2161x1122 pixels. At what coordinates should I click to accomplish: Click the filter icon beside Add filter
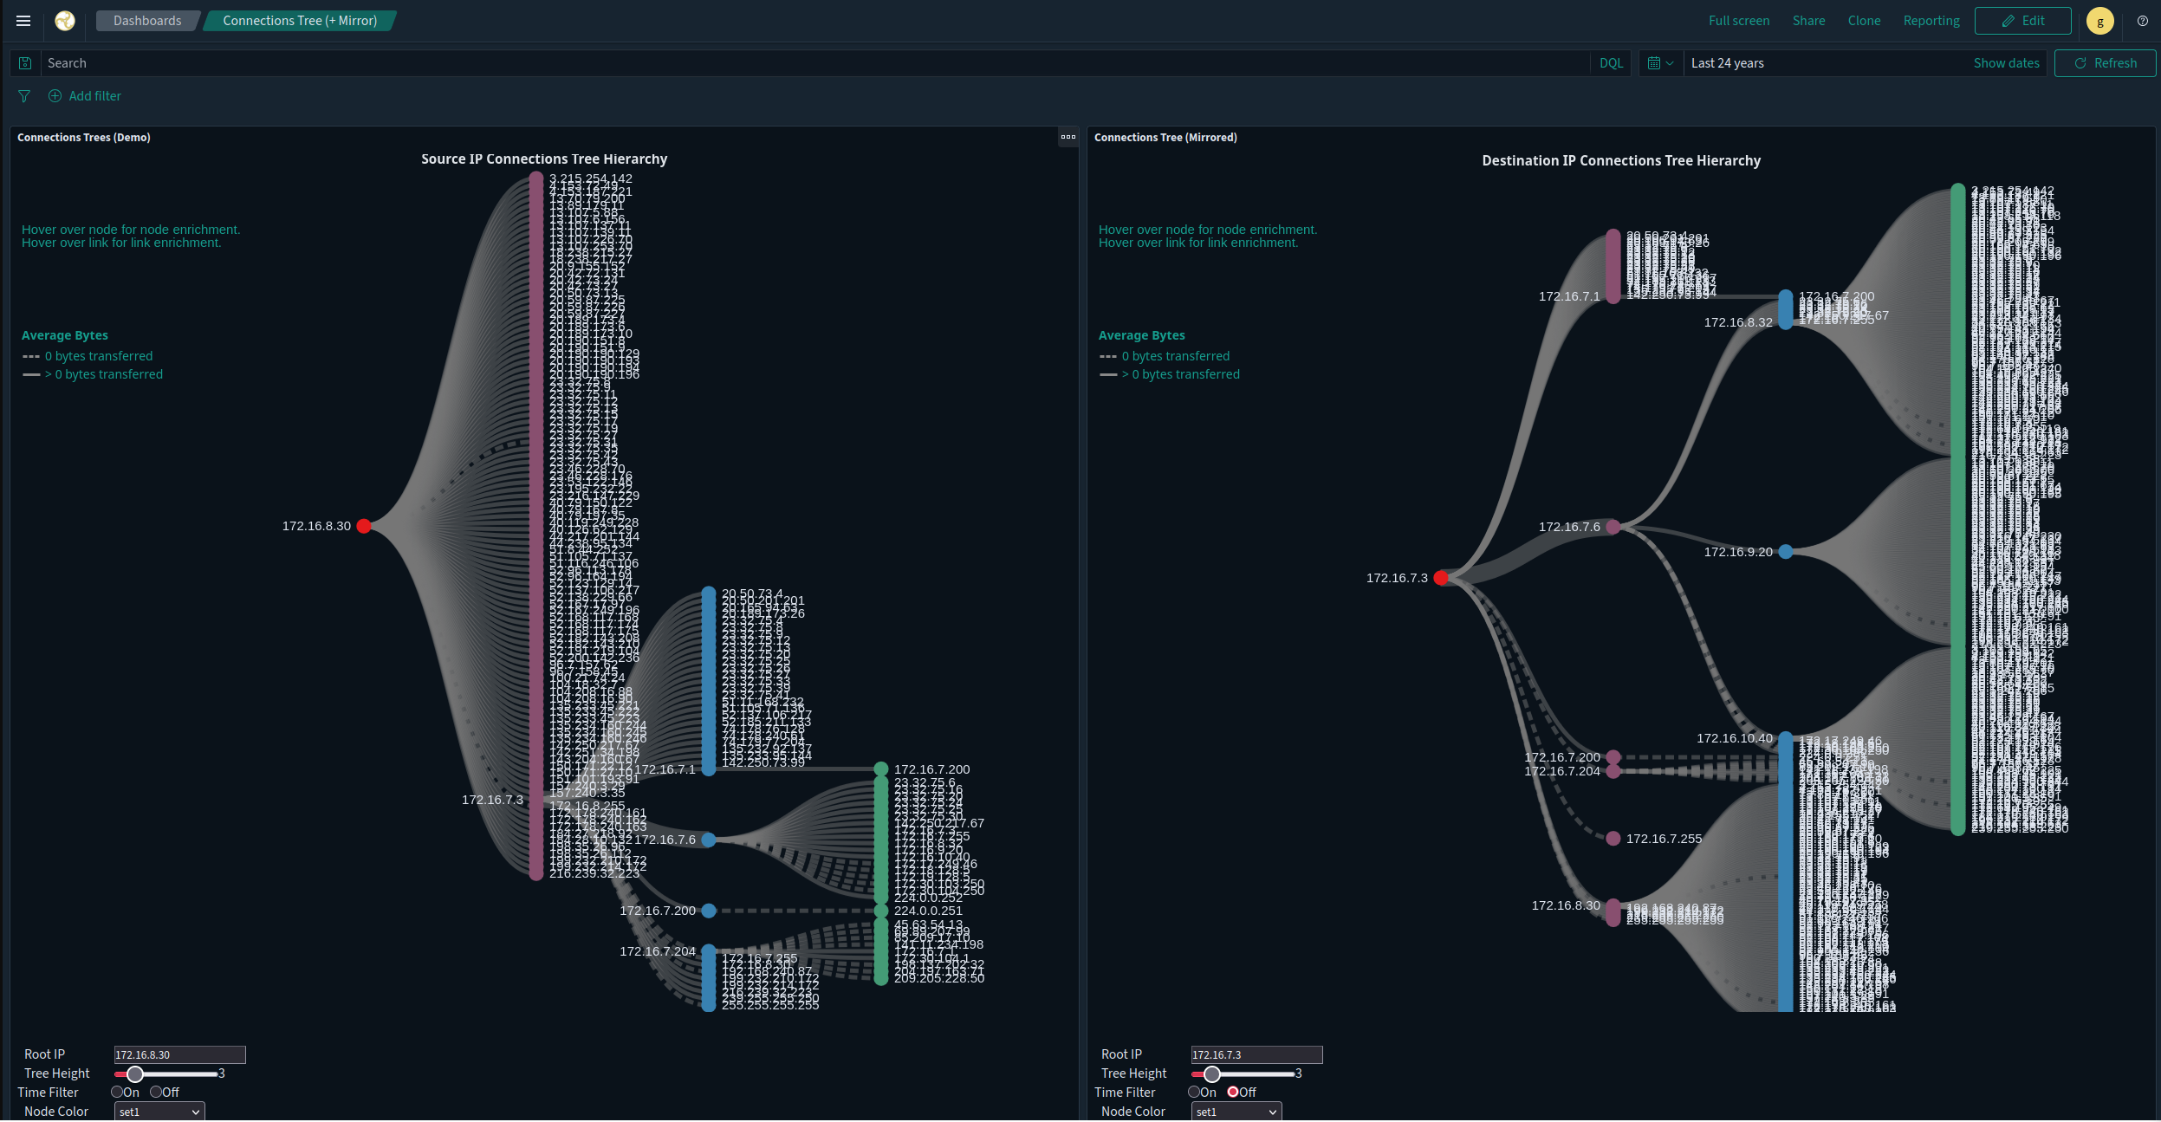pyautogui.click(x=24, y=96)
